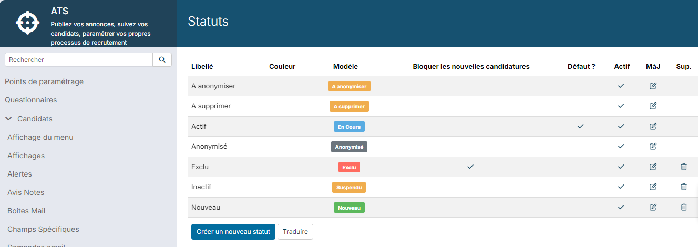Focus the Rechercher search field
Image resolution: width=698 pixels, height=247 pixels.
(79, 60)
